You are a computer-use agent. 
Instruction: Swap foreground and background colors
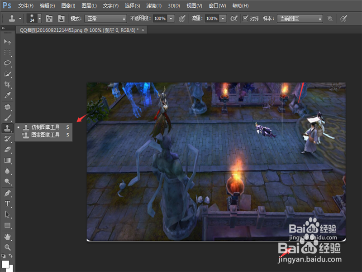10,256
